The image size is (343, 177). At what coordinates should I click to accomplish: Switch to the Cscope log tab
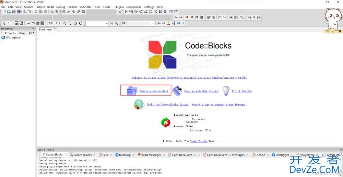[260, 155]
